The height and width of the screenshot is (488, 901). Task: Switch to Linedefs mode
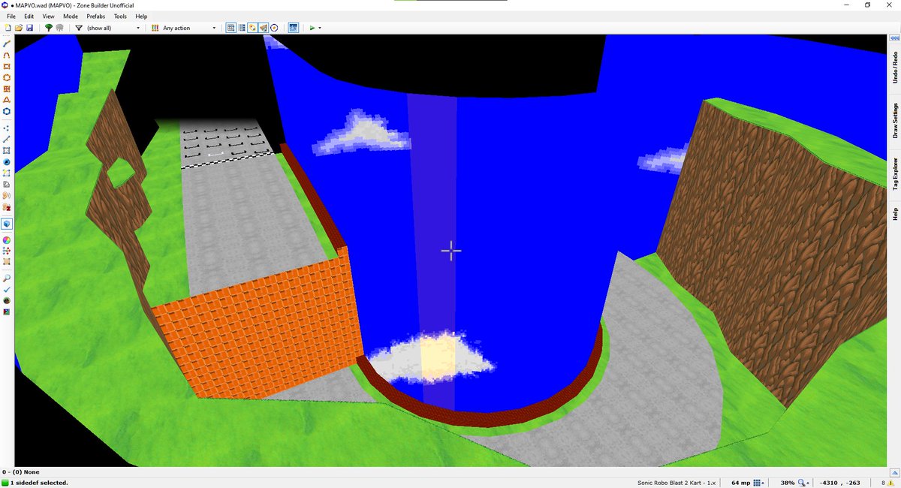[7, 139]
